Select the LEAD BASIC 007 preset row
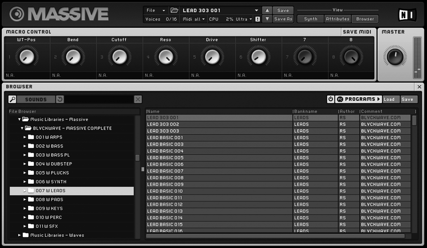Screen dimensions: 427x248 pos(219,171)
